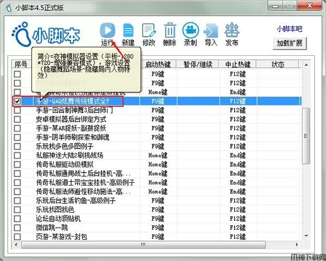The image size is (326, 261).
Task: Select 传奇私服道士带宝宝挂机-高级例子 row
Action: click(156, 182)
